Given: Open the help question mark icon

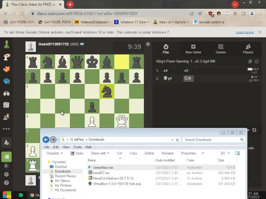Looking at the screenshot, I should (x=6, y=183).
